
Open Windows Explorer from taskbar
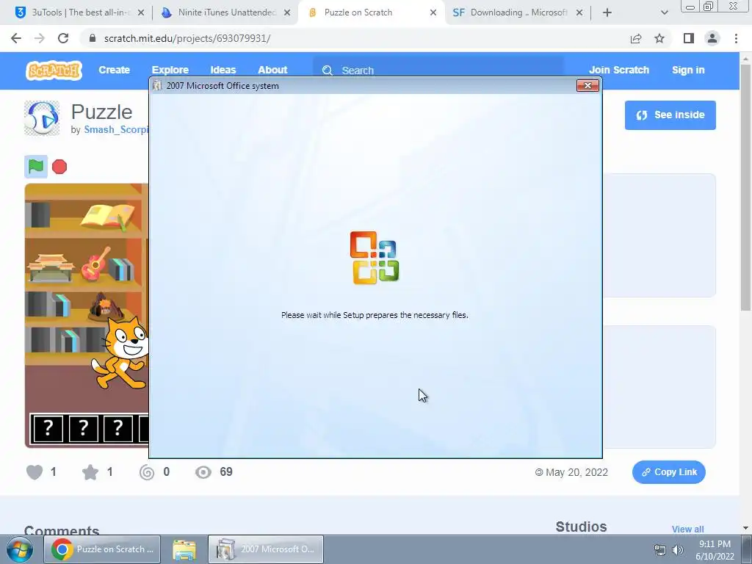click(x=184, y=549)
